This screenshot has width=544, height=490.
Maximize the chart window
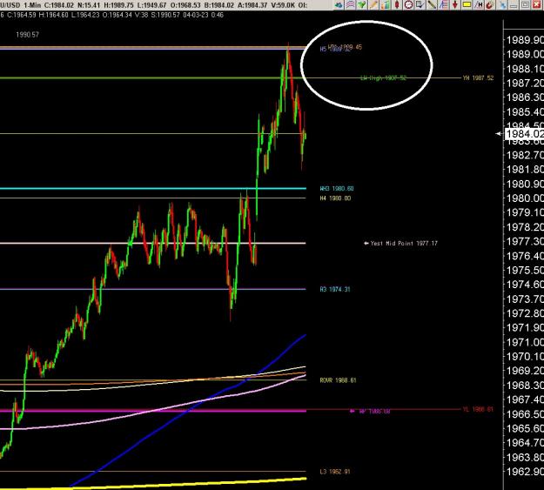click(526, 5)
